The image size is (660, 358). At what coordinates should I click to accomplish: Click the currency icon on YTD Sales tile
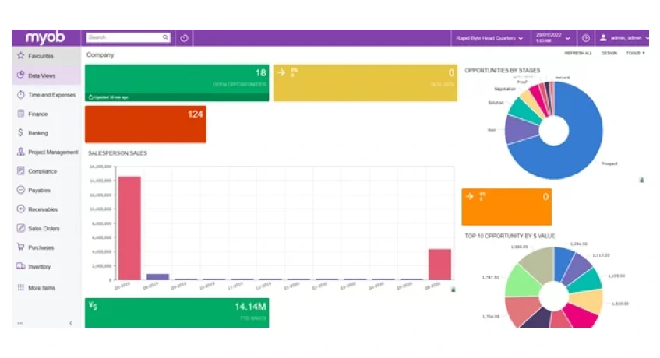93,306
